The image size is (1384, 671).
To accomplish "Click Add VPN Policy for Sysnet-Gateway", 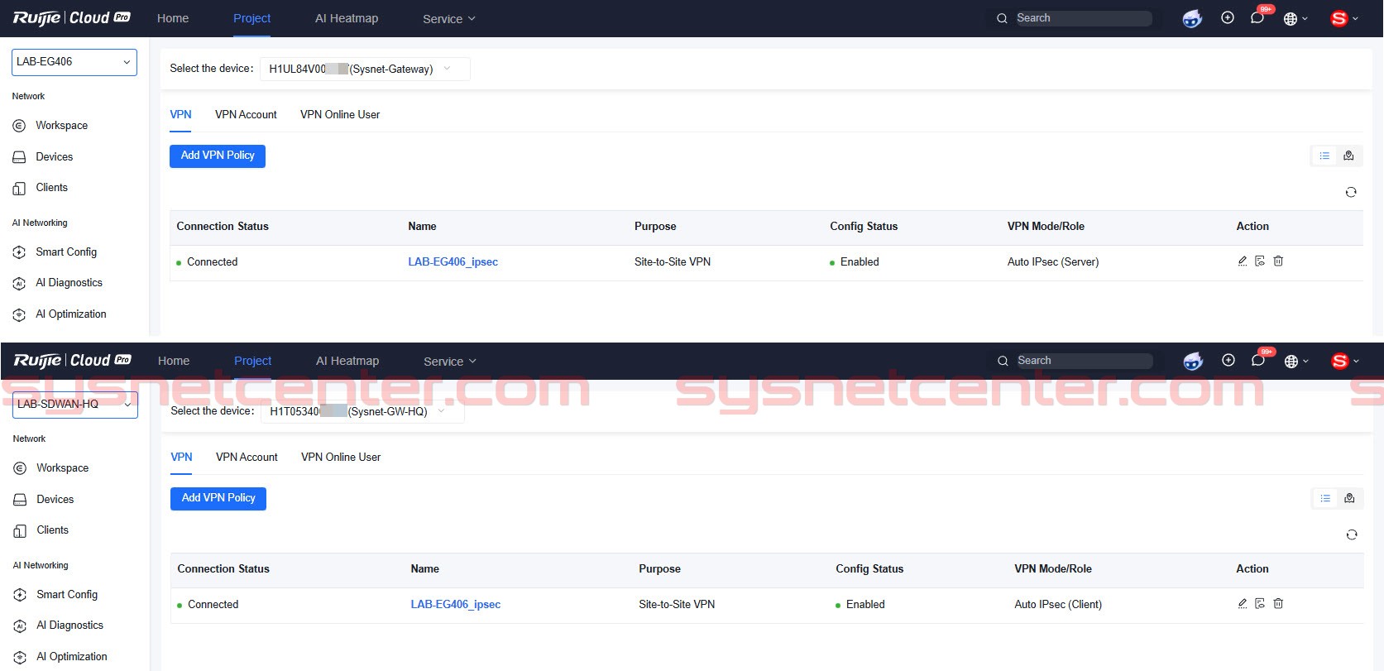I will point(218,156).
